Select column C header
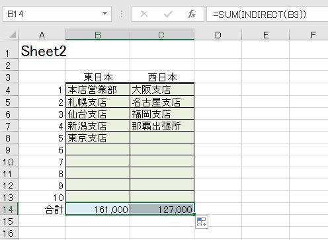328x240 pixels. (x=162, y=35)
